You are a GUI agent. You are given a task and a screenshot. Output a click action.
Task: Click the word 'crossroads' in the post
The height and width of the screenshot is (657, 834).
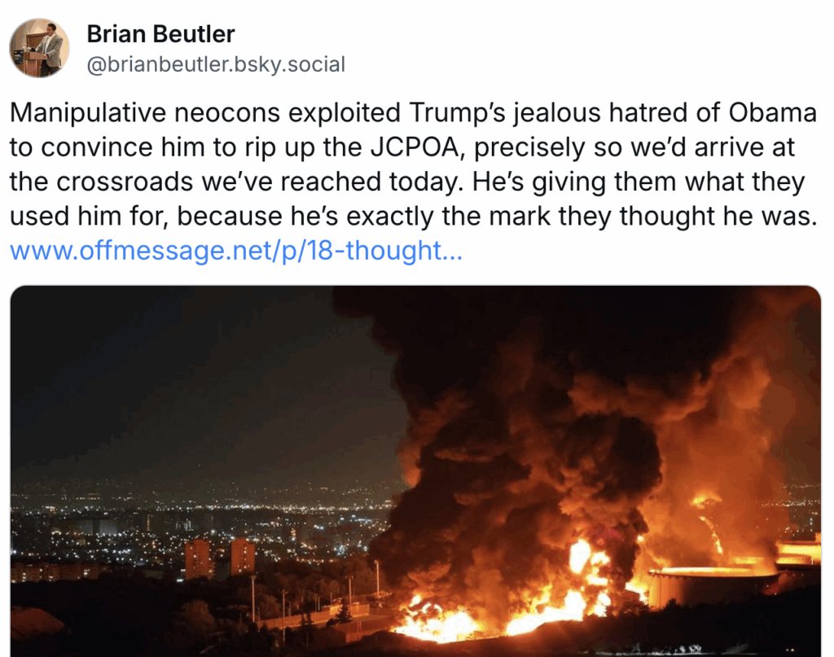[125, 182]
